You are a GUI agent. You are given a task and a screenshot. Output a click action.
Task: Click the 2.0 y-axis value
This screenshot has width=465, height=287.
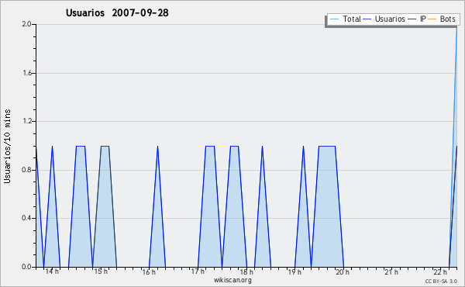coord(26,24)
